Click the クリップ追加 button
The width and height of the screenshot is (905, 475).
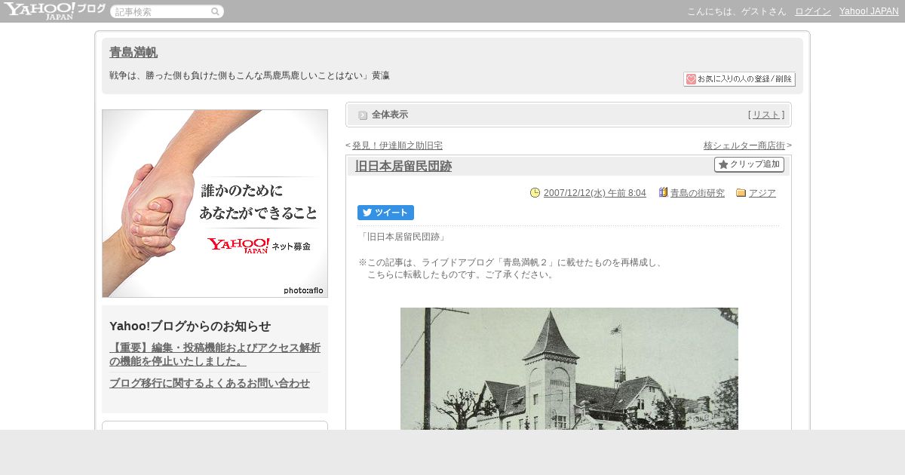pyautogui.click(x=750, y=164)
